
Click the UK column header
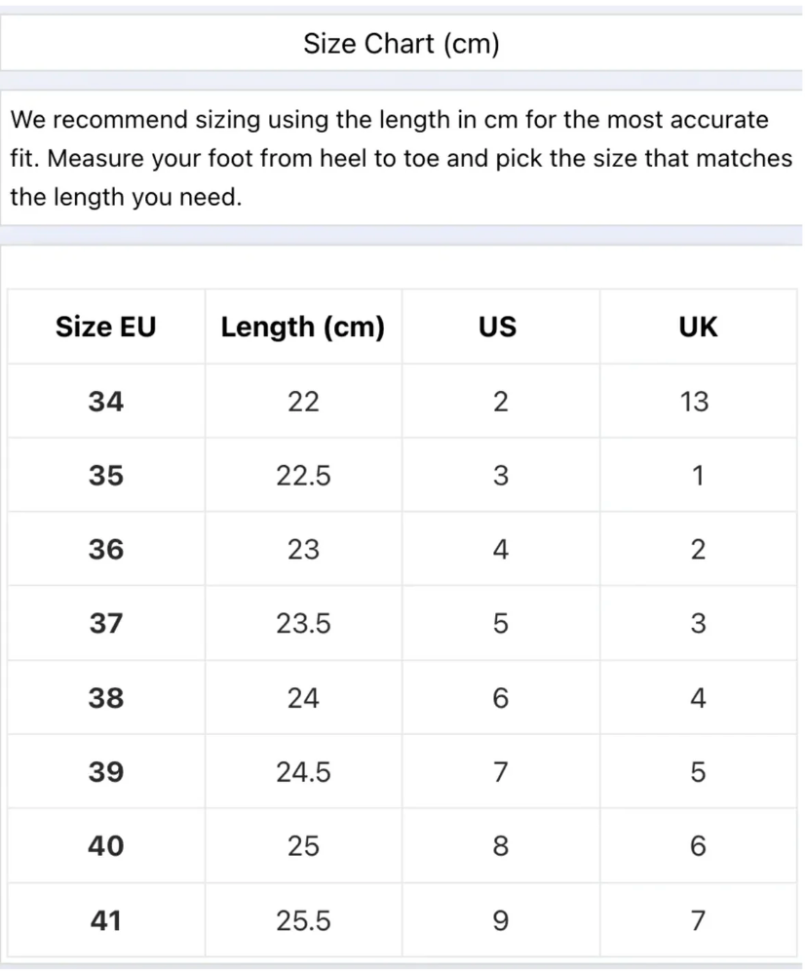698,327
